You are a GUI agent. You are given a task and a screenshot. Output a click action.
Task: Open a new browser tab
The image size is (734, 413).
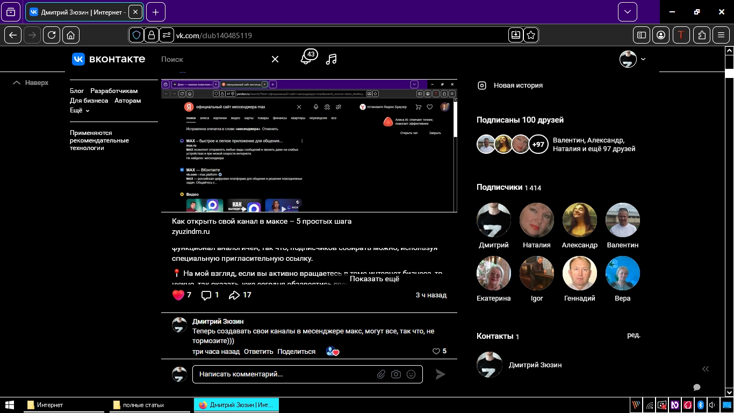click(156, 12)
